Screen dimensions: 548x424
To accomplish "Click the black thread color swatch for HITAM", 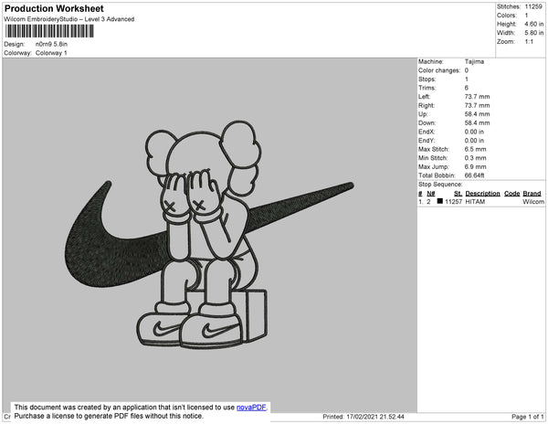I will coord(439,201).
